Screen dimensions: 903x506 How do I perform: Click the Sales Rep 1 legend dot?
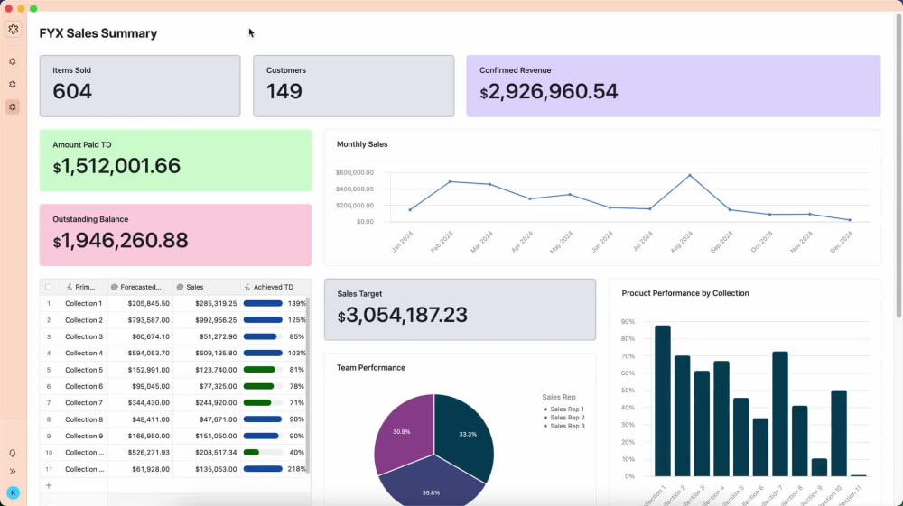click(545, 409)
